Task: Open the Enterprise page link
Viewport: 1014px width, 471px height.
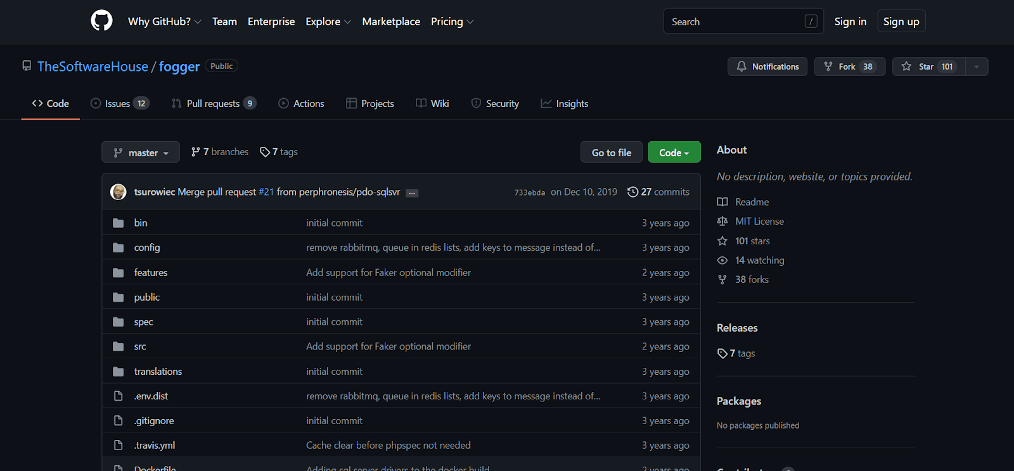Action: click(271, 22)
